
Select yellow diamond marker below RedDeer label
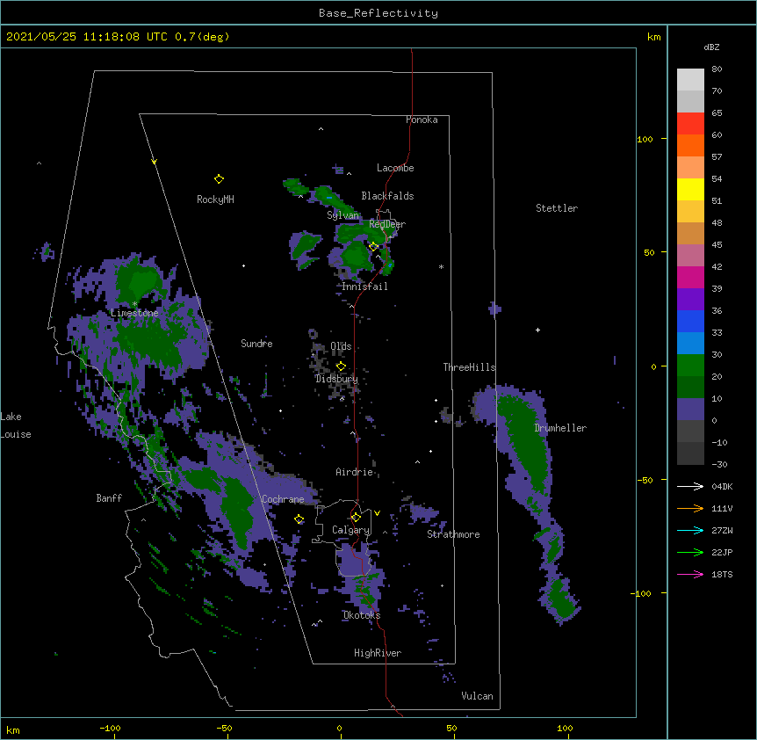tap(373, 247)
